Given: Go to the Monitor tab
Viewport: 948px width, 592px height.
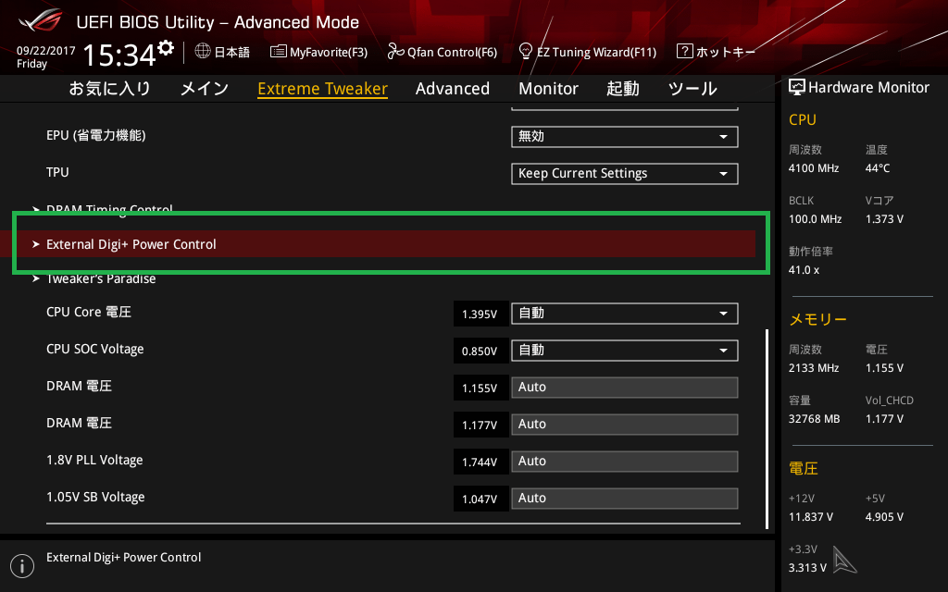Looking at the screenshot, I should [548, 89].
